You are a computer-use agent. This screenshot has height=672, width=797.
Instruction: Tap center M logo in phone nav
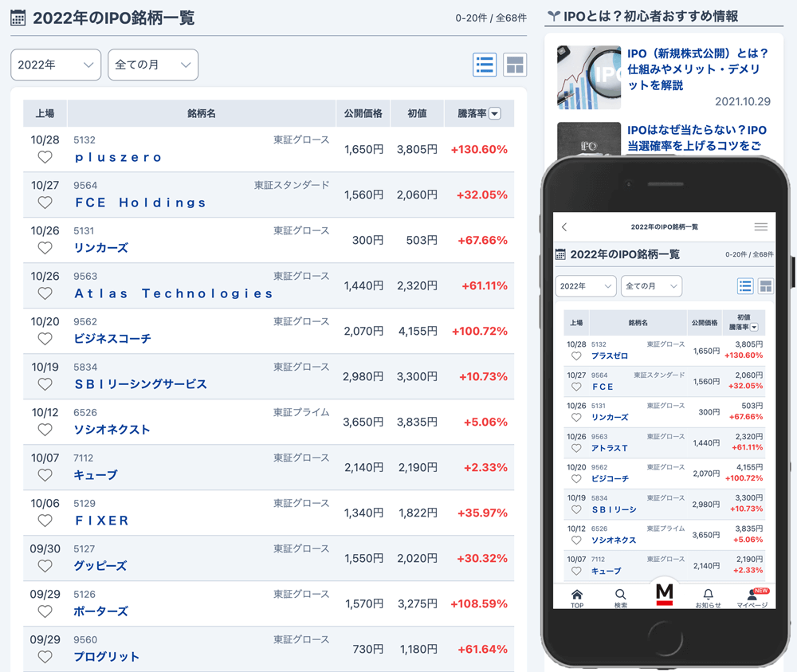click(x=665, y=594)
